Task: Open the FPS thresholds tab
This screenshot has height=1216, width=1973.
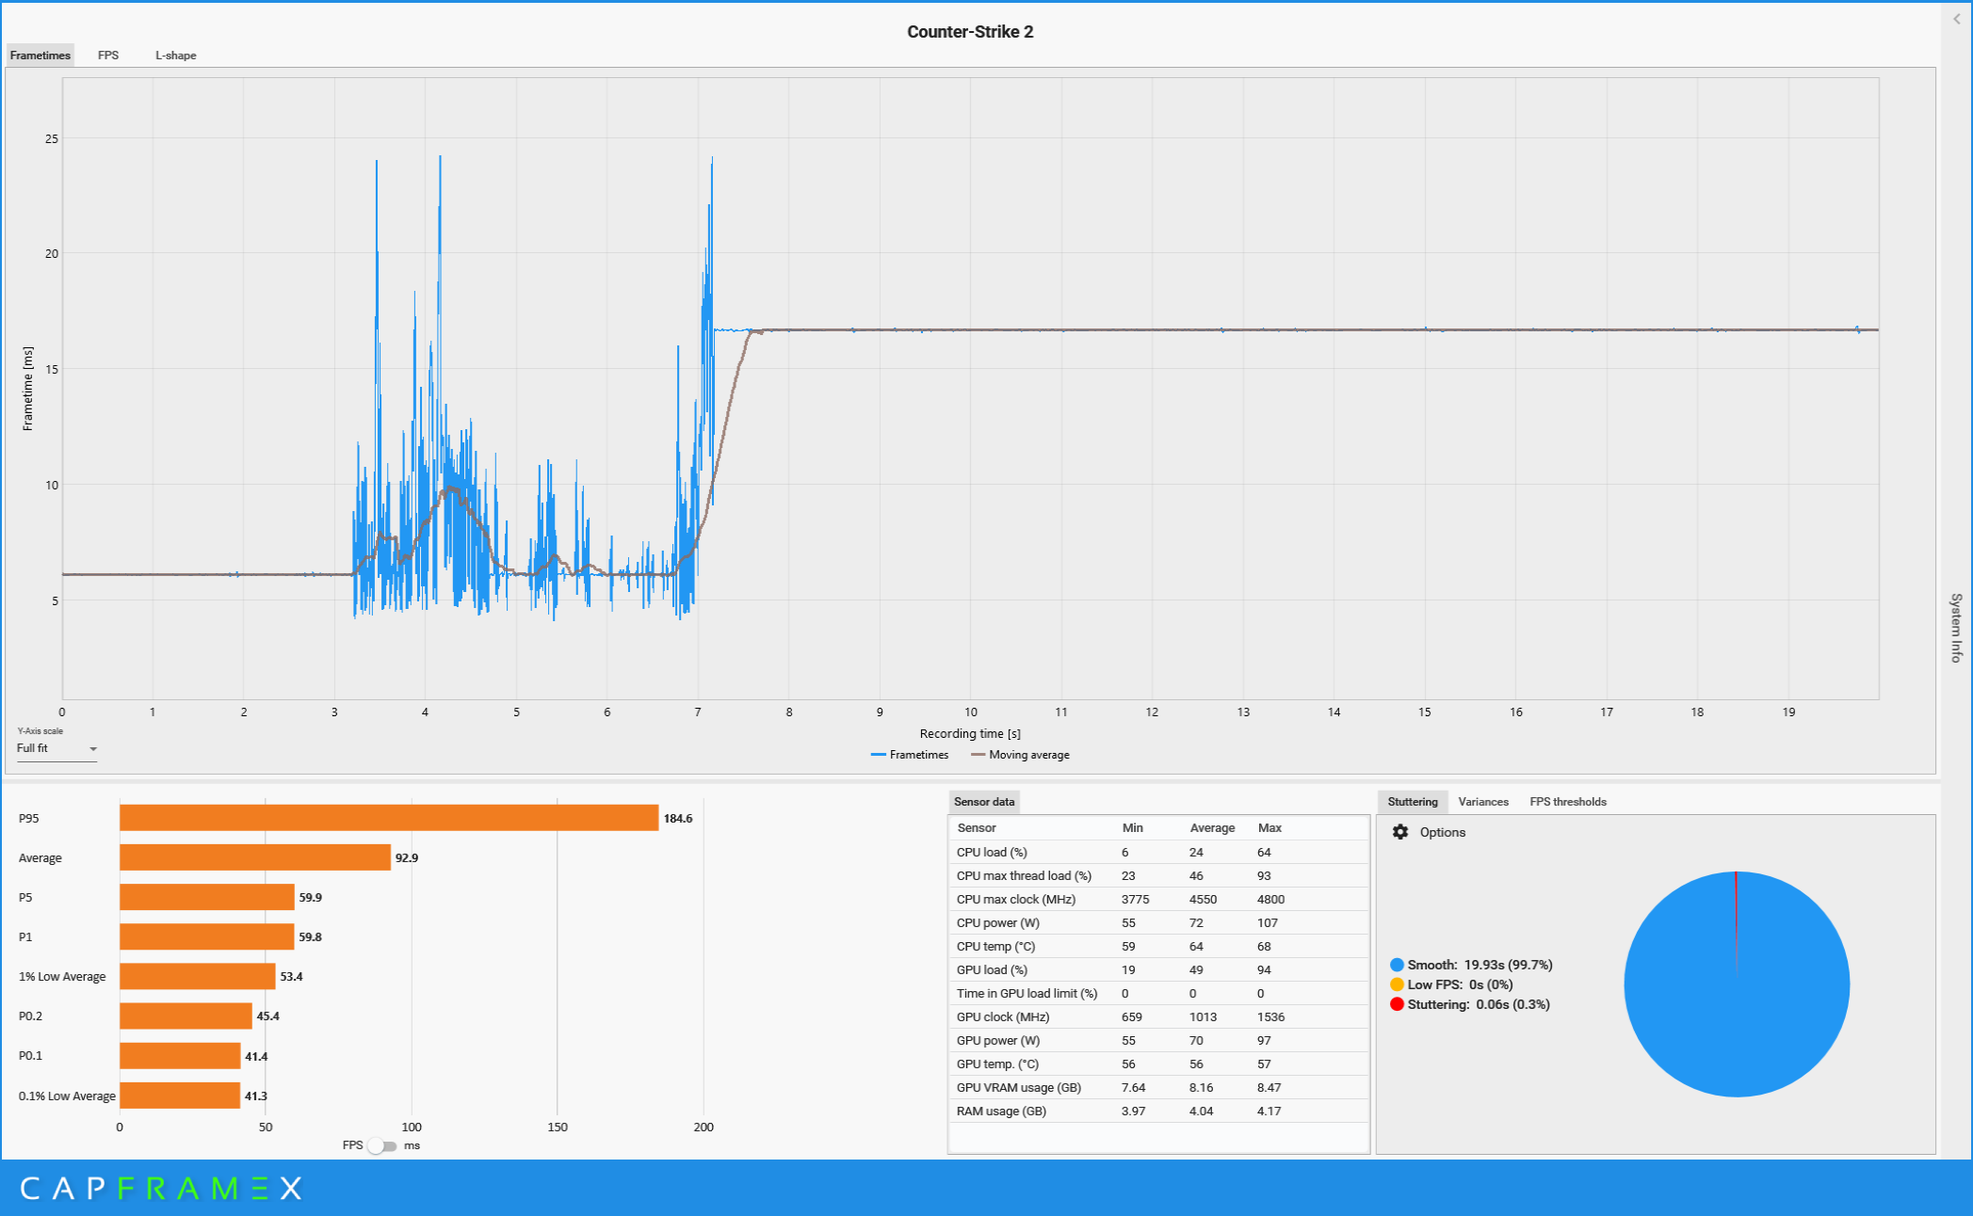Action: click(x=1567, y=802)
